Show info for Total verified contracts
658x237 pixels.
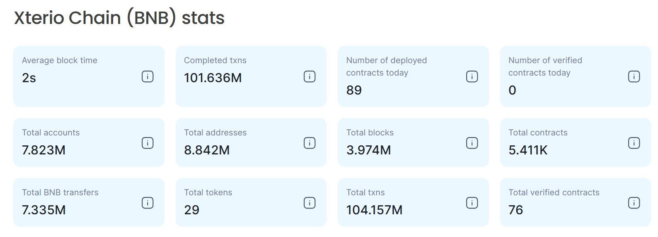(634, 203)
